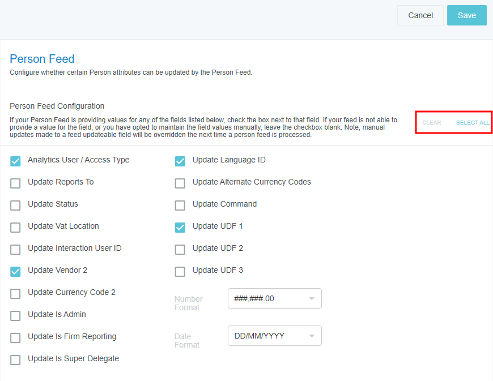Enable Update Is Firm Reporting checkbox
This screenshot has width=493, height=381.
click(x=16, y=338)
